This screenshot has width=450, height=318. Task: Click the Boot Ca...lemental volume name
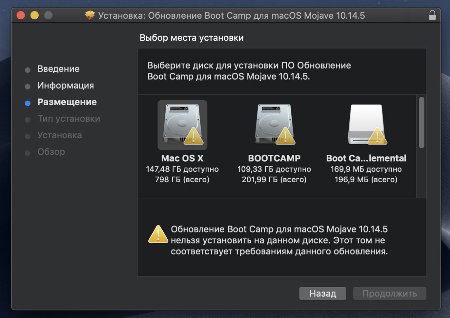coord(366,158)
